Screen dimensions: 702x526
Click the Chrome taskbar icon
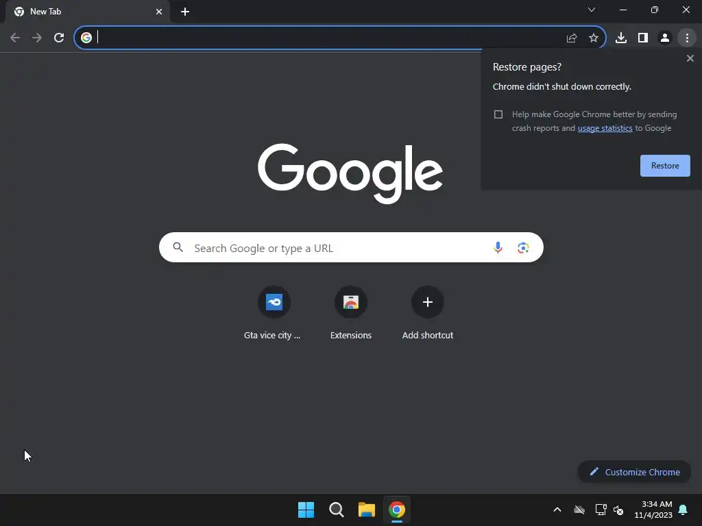(x=397, y=510)
